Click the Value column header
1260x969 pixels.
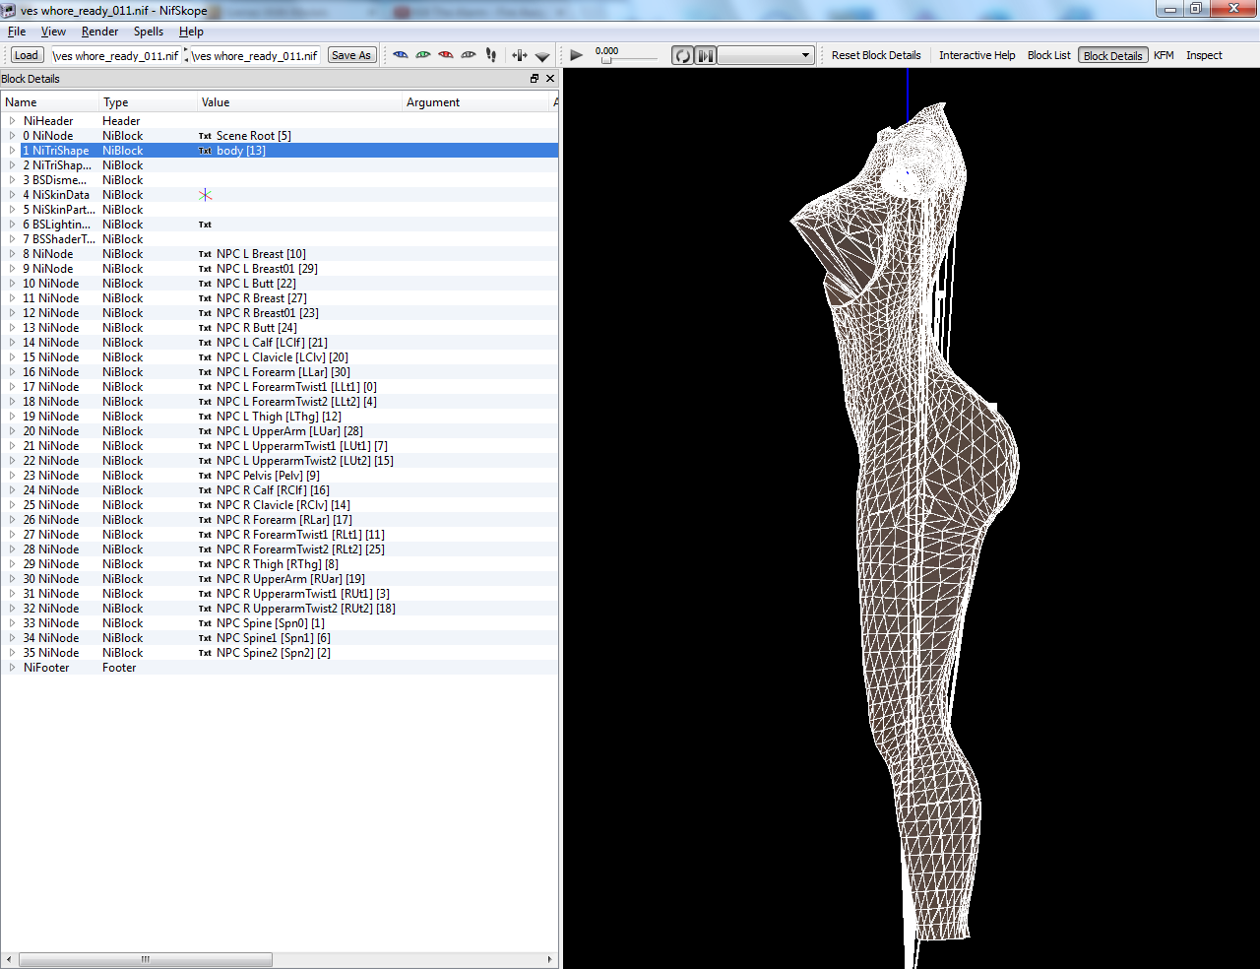[299, 102]
